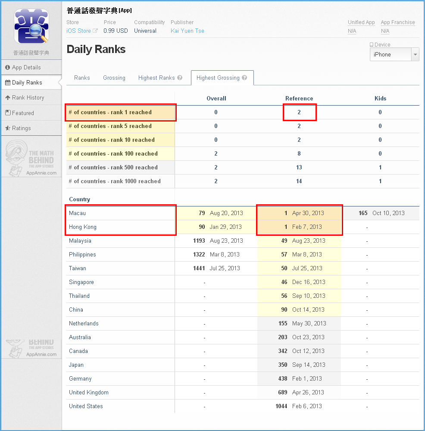Switch to the Grossing tab
The width and height of the screenshot is (425, 431).
(x=114, y=78)
